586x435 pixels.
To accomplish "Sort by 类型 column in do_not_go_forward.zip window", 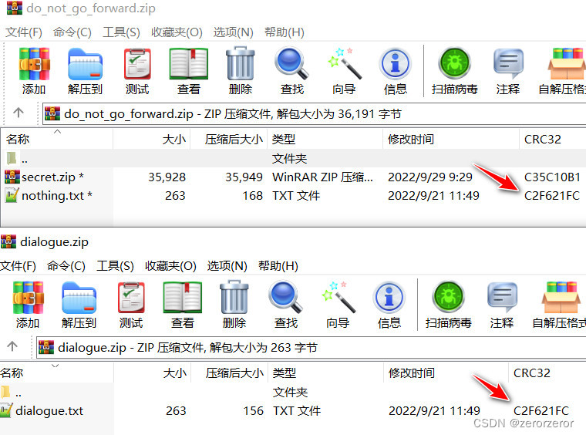I will (325, 139).
